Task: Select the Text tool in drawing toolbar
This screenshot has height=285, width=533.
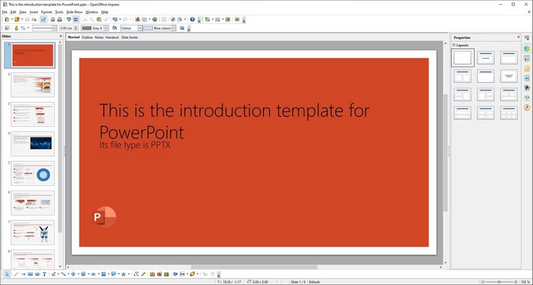Action: [x=44, y=274]
